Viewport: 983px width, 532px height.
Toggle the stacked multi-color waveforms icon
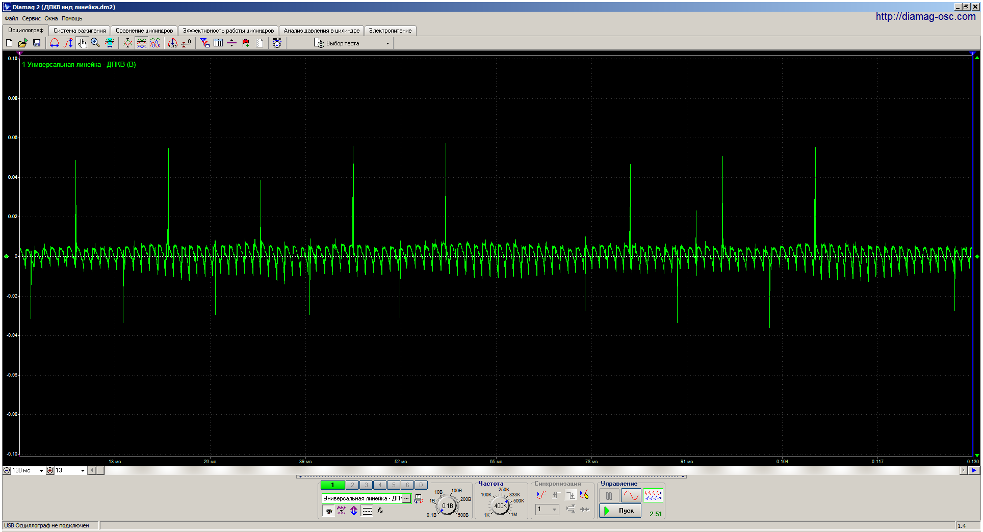(x=141, y=43)
